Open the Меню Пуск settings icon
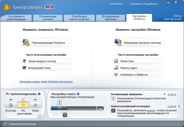This screenshot has height=127, width=184. [x=116, y=61]
